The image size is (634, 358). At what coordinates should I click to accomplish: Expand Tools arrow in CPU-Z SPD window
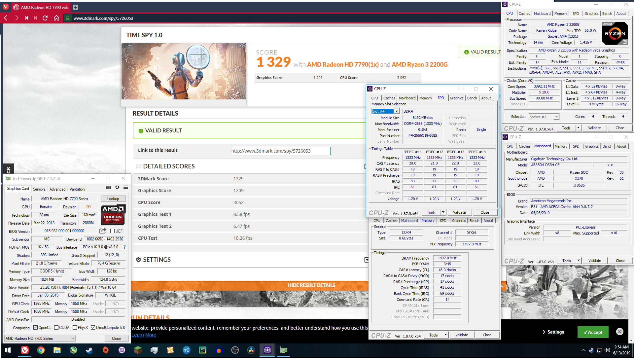pyautogui.click(x=443, y=212)
